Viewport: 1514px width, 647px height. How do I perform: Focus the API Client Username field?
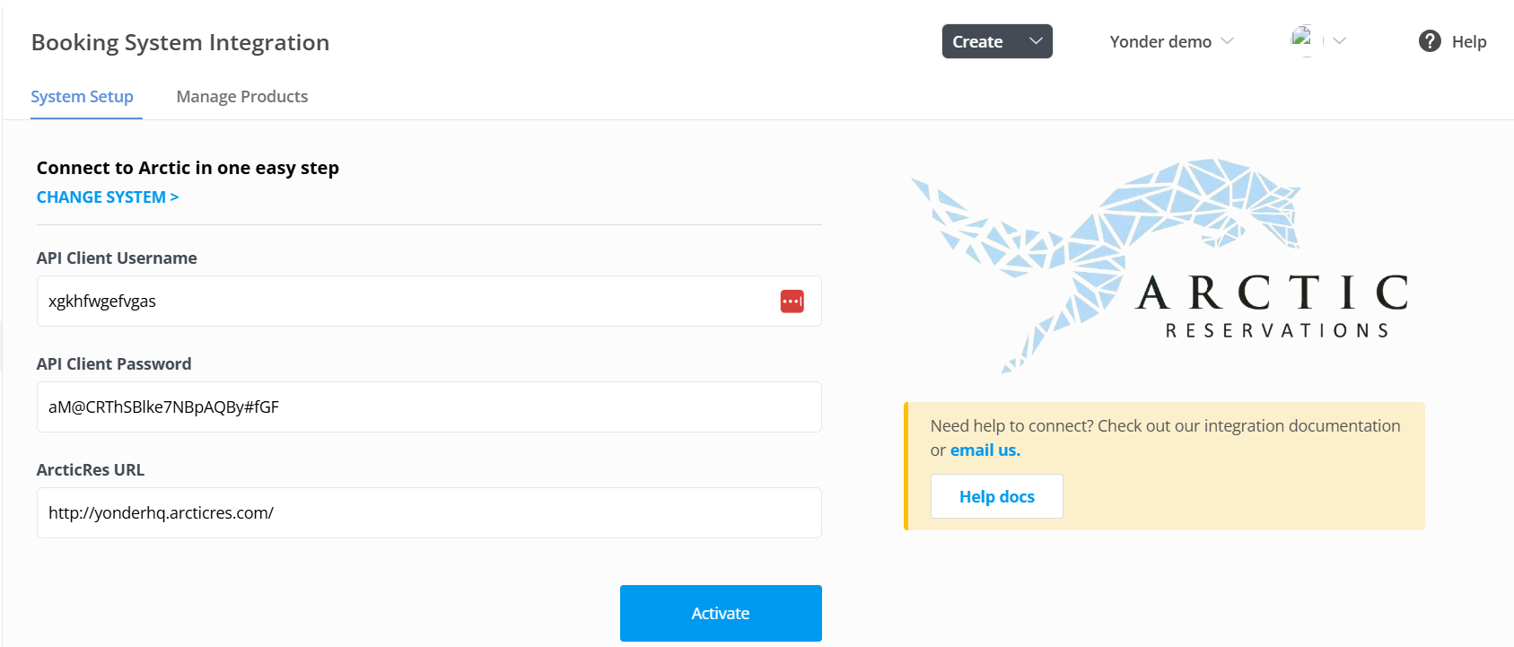[429, 302]
